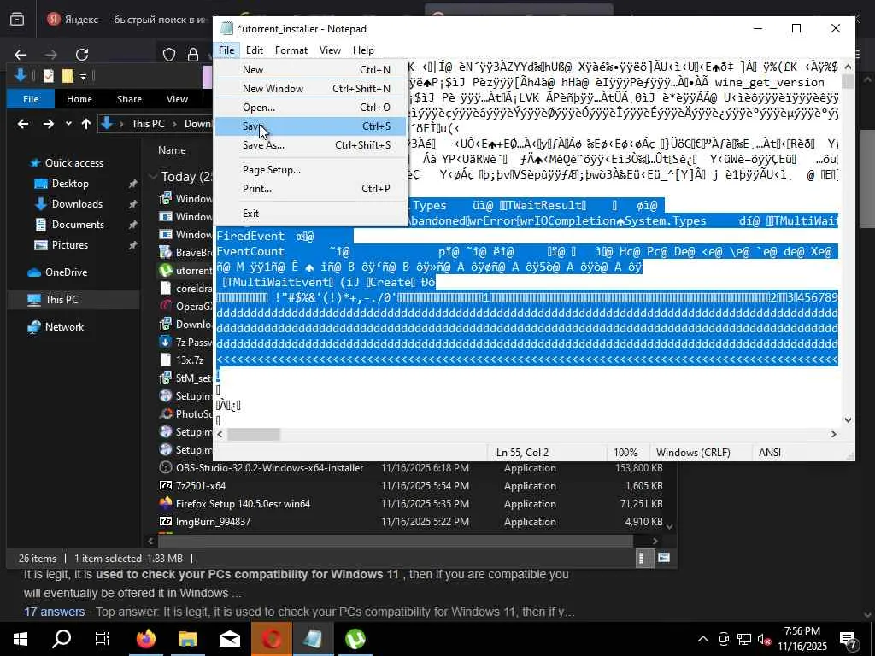Go back in the browser
Viewport: 875px width, 656px height.
(x=21, y=54)
